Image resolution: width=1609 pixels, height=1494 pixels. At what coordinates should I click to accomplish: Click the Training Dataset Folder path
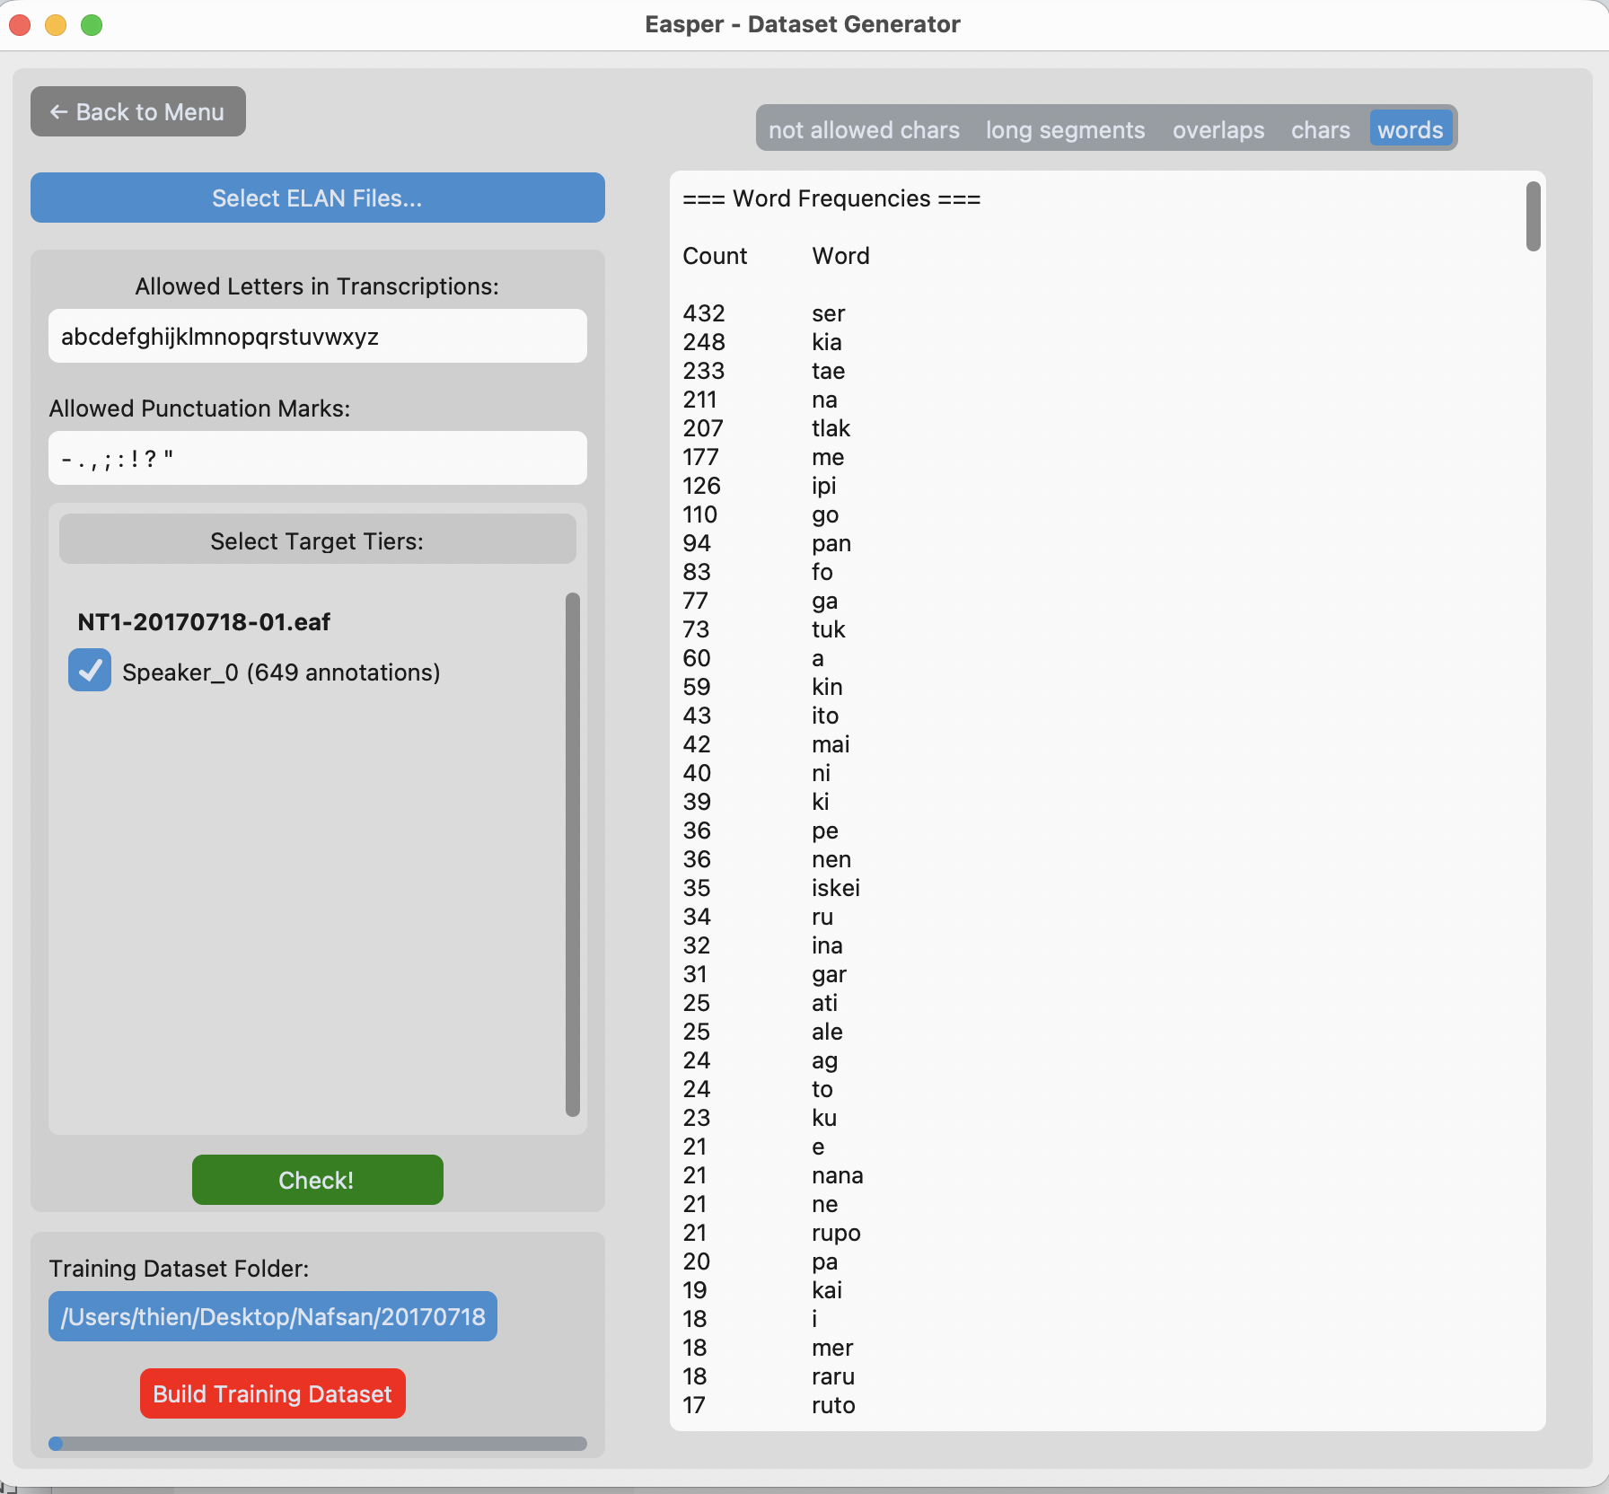coord(272,1316)
